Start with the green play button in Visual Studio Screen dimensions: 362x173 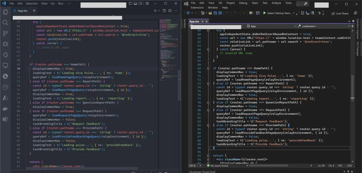(264, 13)
